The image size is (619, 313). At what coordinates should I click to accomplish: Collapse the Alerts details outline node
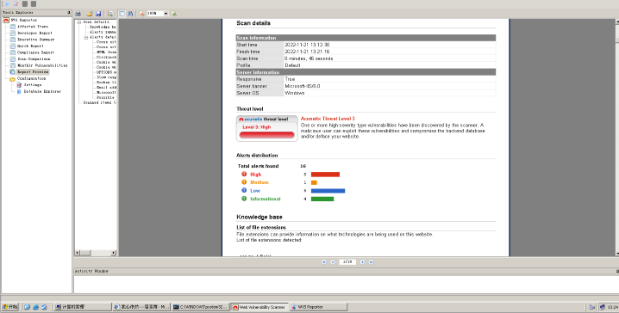[x=85, y=37]
